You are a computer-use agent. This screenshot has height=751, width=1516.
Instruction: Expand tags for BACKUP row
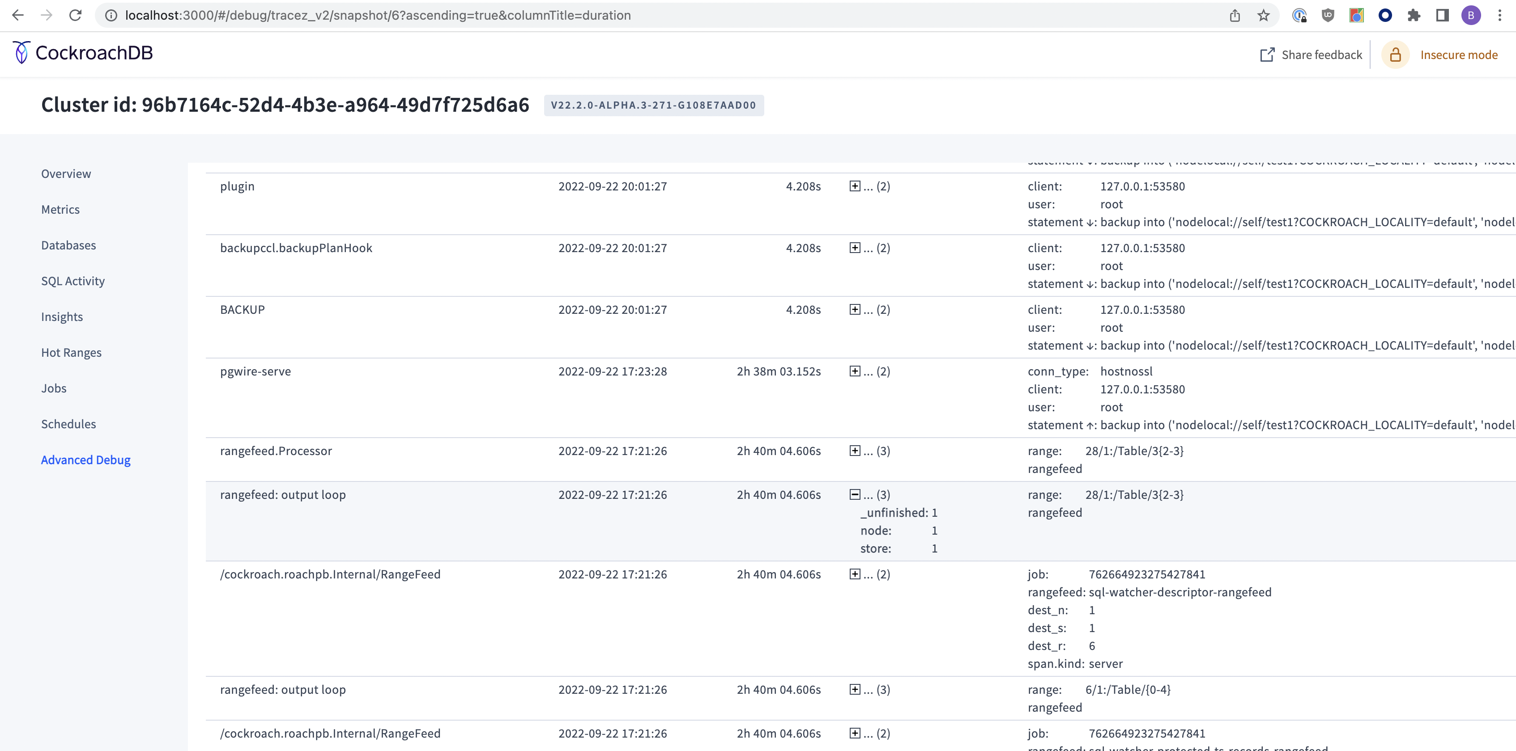pos(855,310)
